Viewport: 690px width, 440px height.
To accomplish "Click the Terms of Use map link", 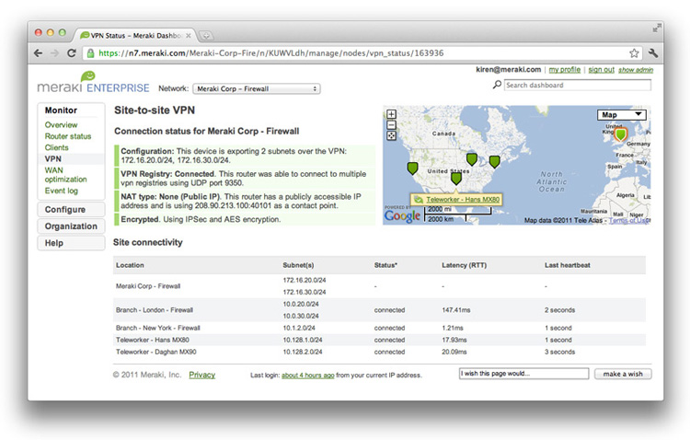I will 629,220.
